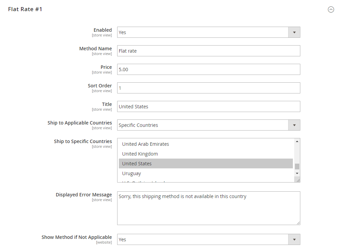The width and height of the screenshot is (344, 249).
Task: Click the country list scrollbar thumb
Action: 297,166
